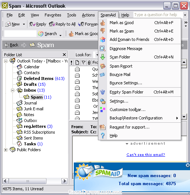This screenshot has height=195, width=190.
Task: Click the Type a question for help box
Action: (158, 15)
